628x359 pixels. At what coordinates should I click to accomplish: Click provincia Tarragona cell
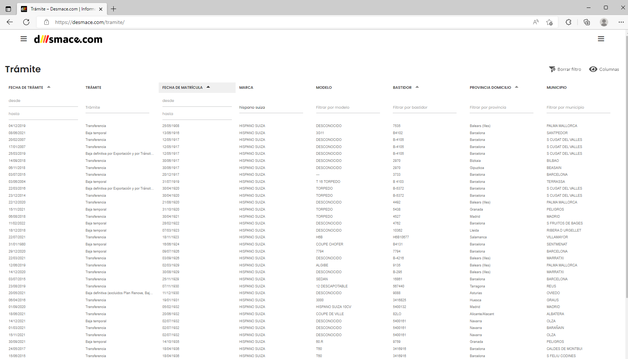pyautogui.click(x=477, y=286)
